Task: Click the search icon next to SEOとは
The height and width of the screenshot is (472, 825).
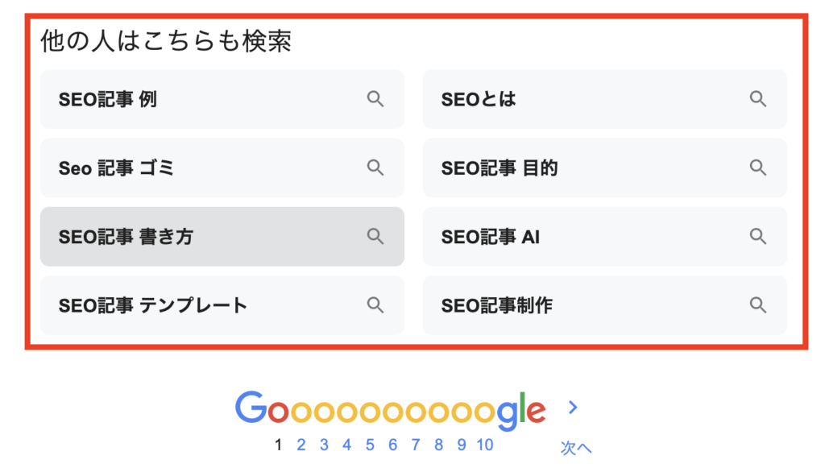Action: 758,99
